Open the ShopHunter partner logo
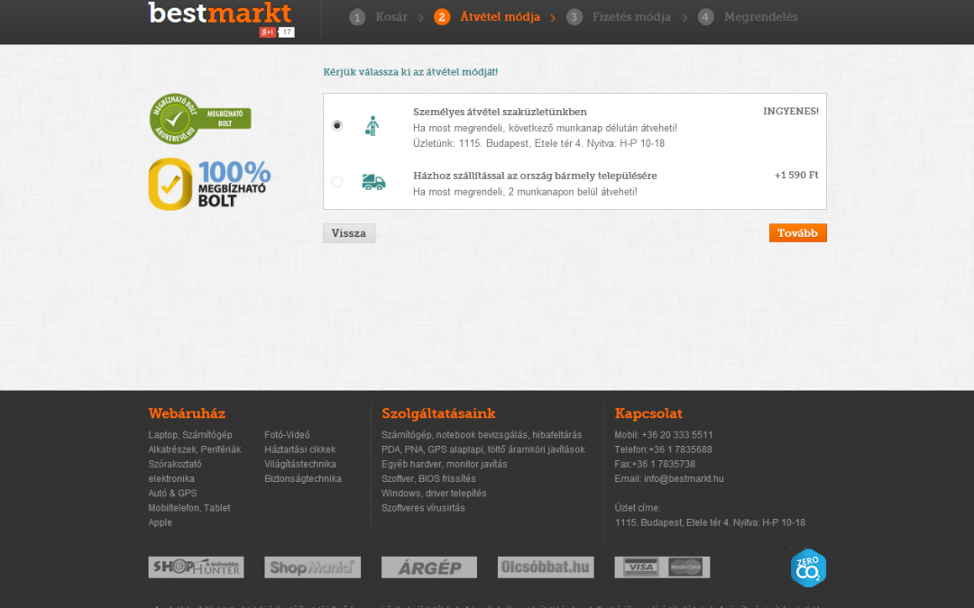The height and width of the screenshot is (608, 974). [197, 567]
